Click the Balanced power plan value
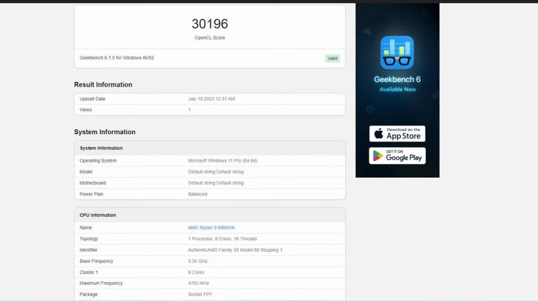 (x=198, y=194)
